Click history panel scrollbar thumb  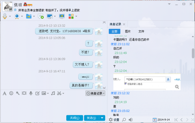pyautogui.click(x=193, y=53)
